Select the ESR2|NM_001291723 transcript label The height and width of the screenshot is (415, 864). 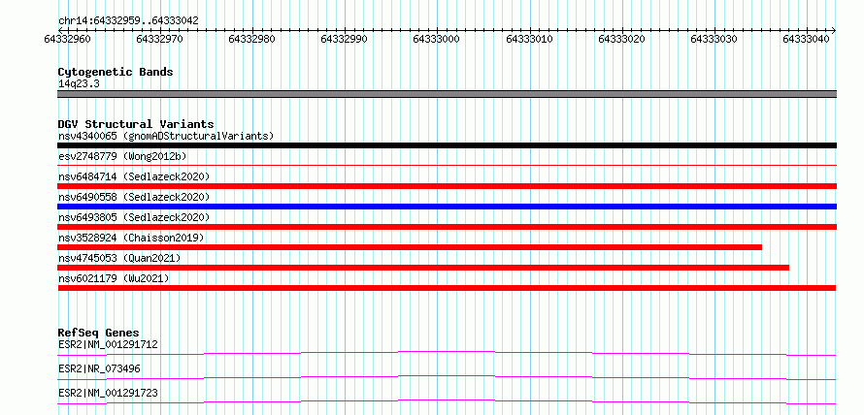(108, 393)
